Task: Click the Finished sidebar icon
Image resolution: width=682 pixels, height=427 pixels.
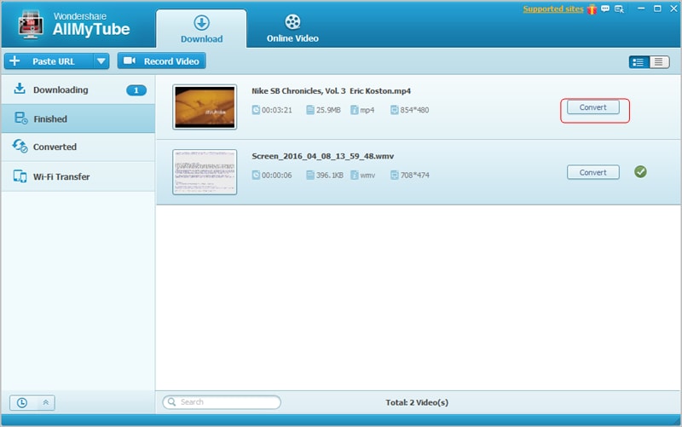Action: [x=20, y=118]
